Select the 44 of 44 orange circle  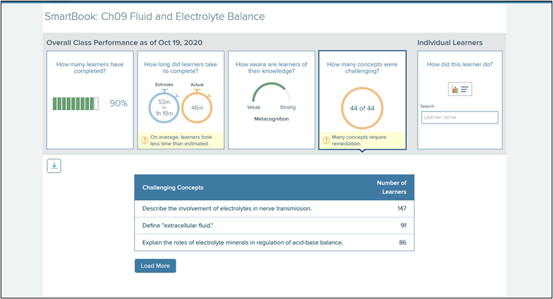coord(363,109)
